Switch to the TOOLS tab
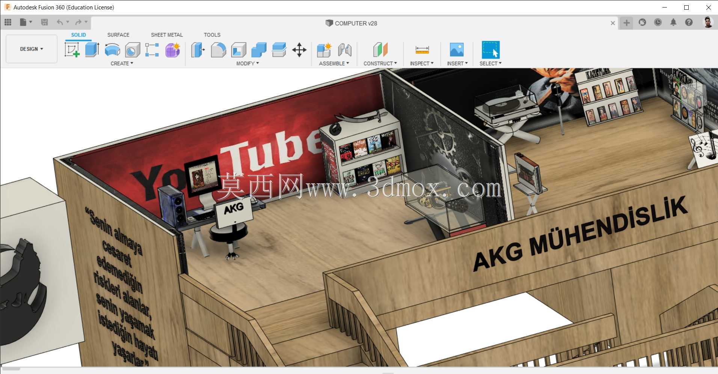This screenshot has width=718, height=374. click(x=212, y=35)
